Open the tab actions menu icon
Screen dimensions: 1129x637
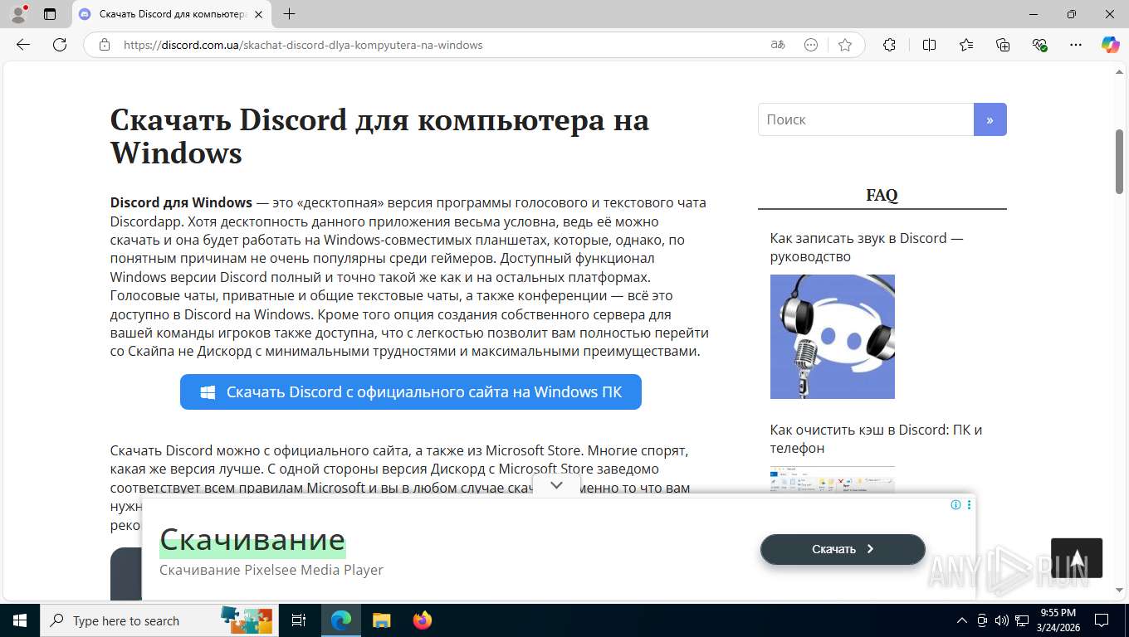tap(50, 14)
